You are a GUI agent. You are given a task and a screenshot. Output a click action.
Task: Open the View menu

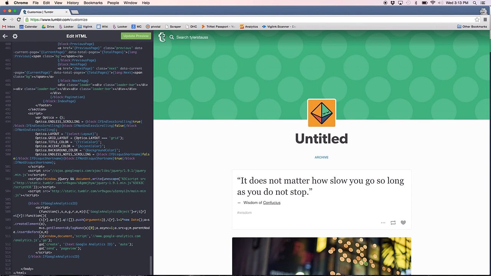tap(58, 3)
